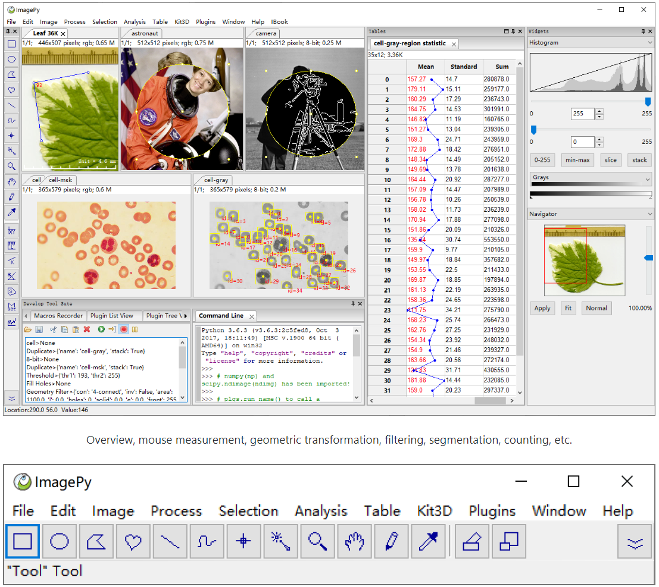Expand the vertical toolbox with the double chevron
This screenshot has width=659, height=587.
(11, 398)
